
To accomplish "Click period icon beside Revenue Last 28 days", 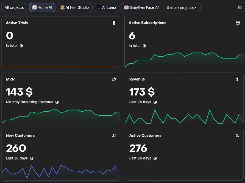I will 155,102.
